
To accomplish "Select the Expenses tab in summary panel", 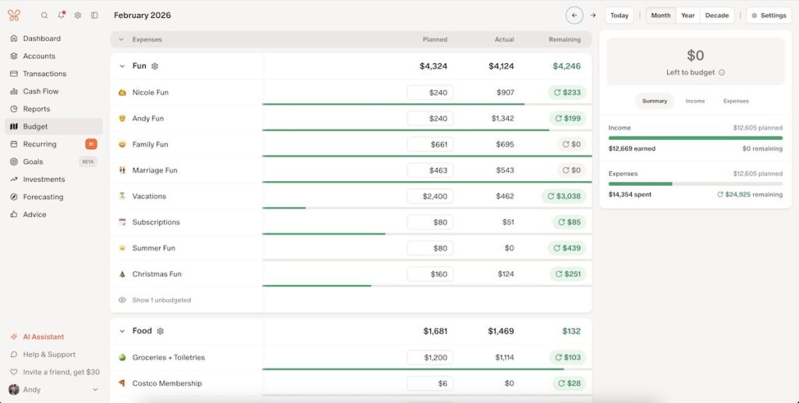I will click(x=736, y=101).
